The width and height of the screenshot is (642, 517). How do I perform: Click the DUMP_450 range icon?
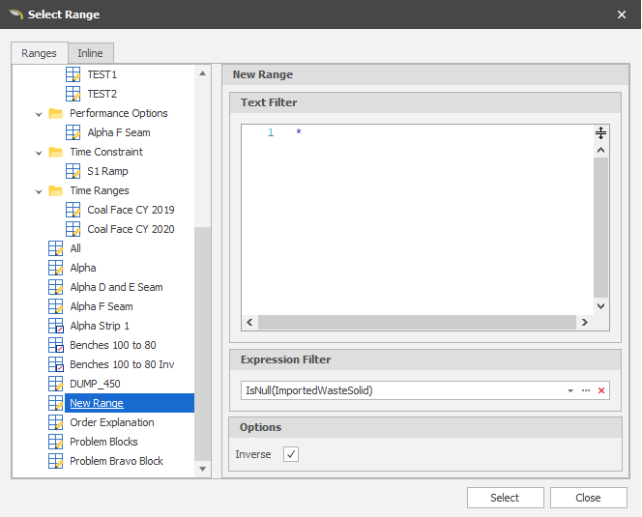pos(56,384)
